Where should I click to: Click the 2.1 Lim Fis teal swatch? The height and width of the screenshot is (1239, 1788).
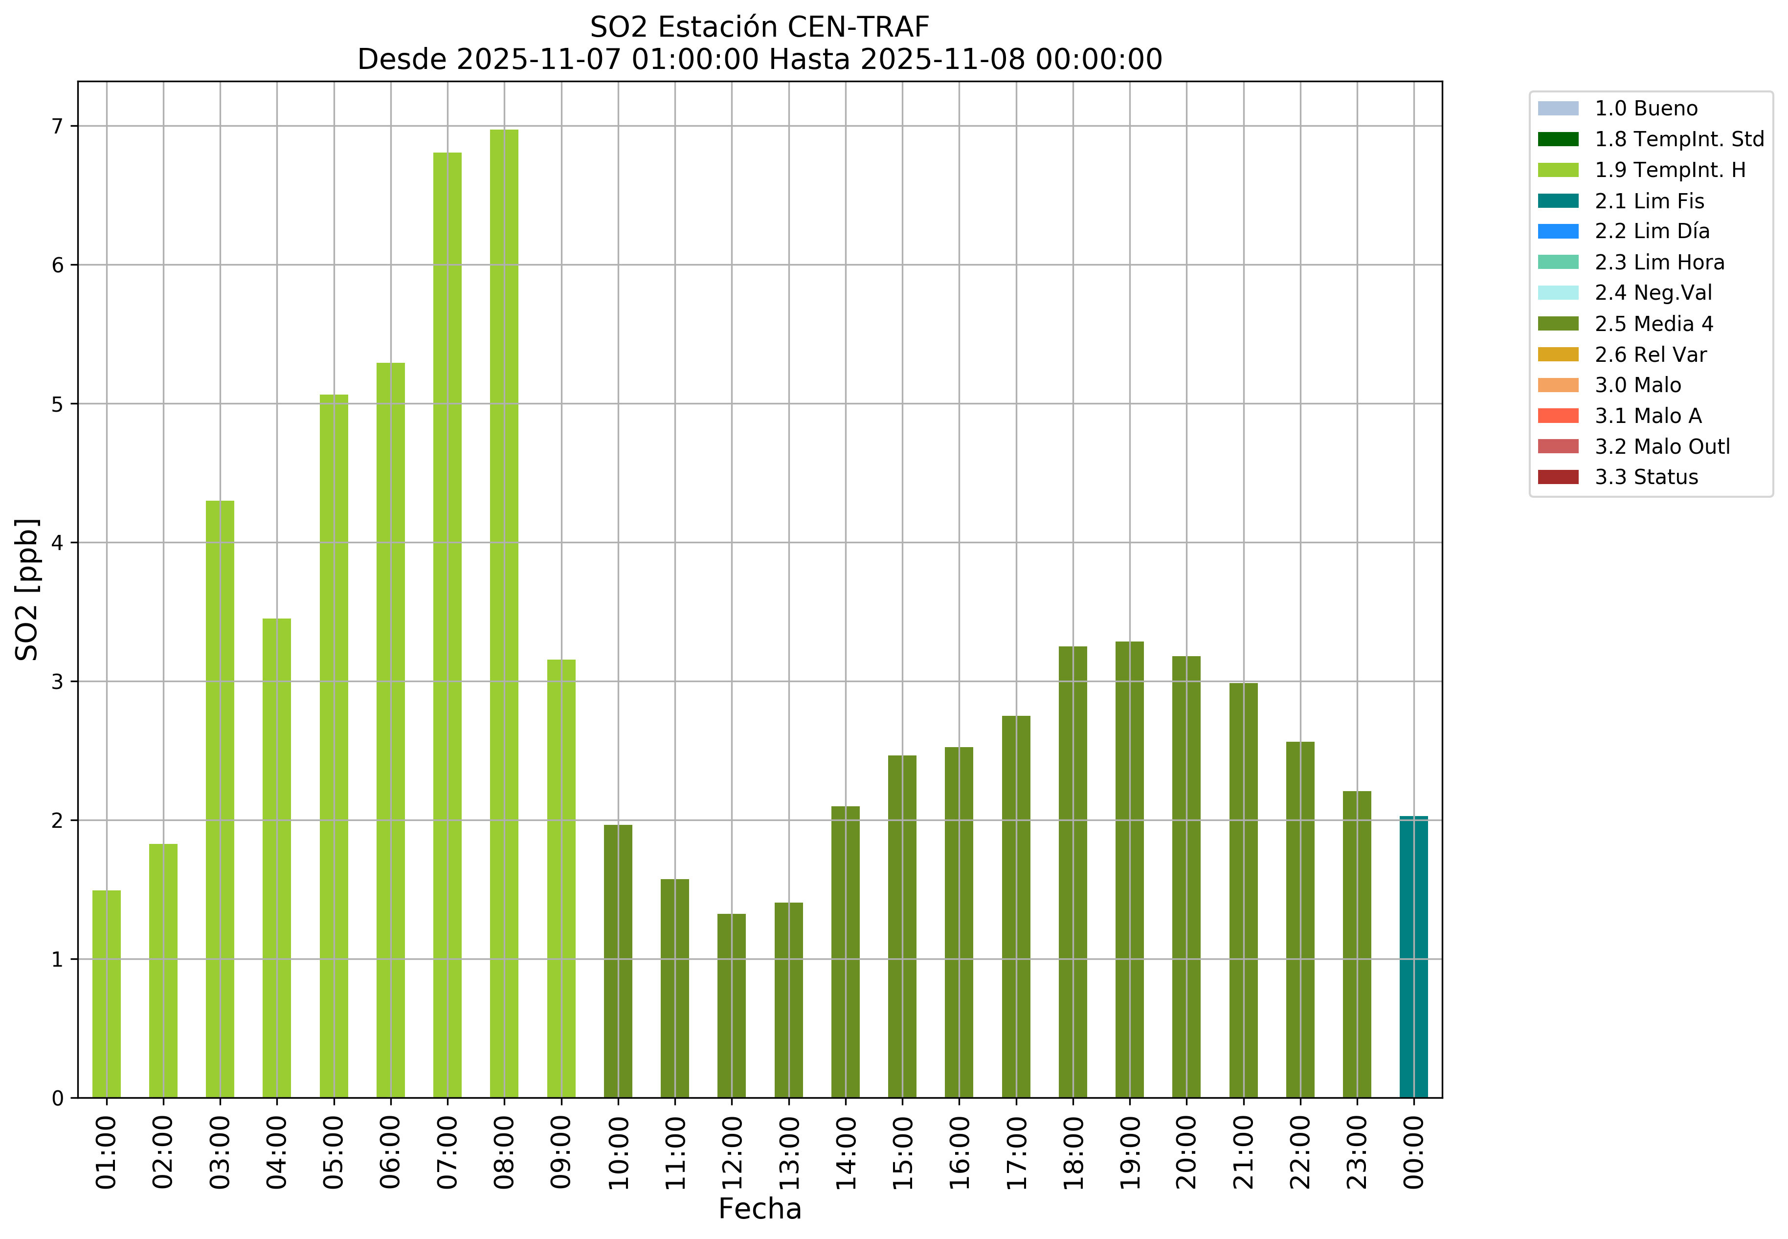pyautogui.click(x=1558, y=201)
